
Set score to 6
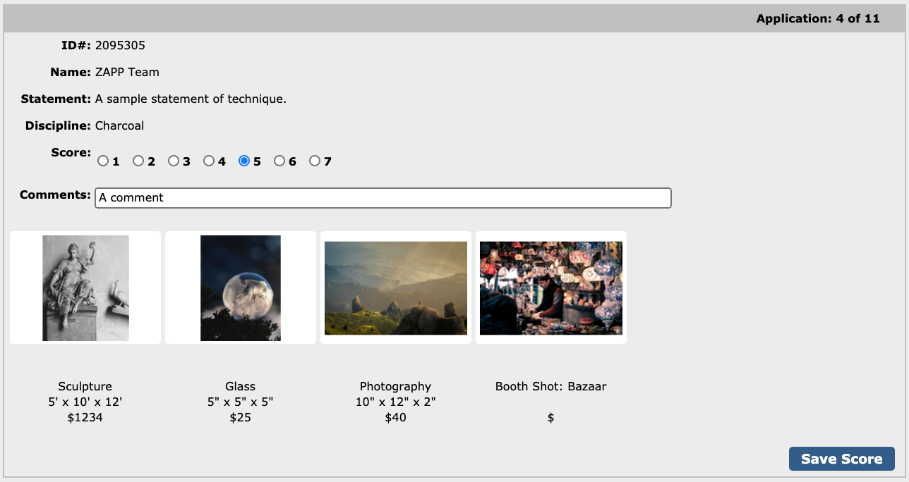coord(279,161)
